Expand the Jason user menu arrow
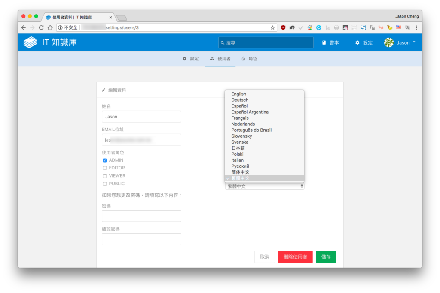440x293 pixels. (x=414, y=42)
